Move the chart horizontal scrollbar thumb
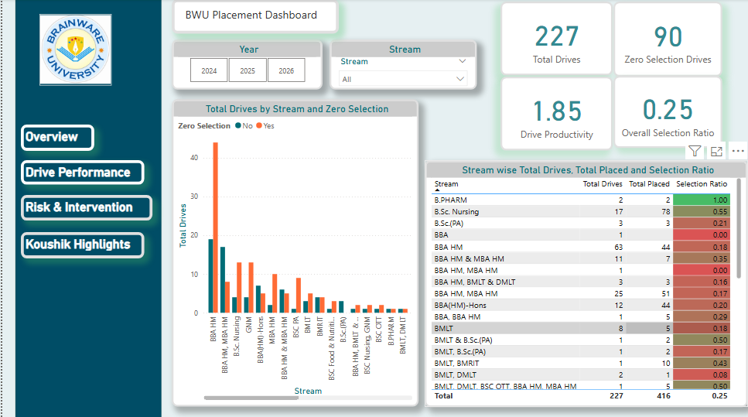 point(251,398)
